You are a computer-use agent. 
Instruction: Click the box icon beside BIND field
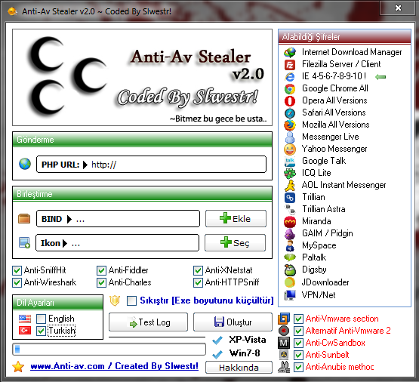point(24,218)
